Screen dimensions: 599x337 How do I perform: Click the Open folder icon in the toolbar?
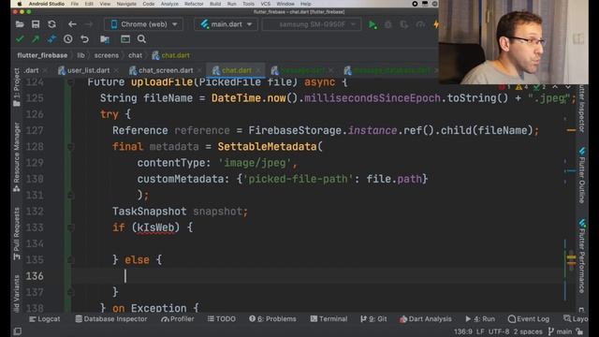tap(20, 24)
